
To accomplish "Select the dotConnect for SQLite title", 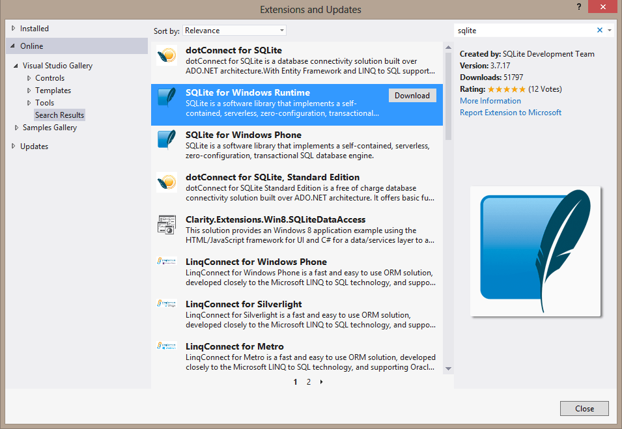I will (234, 50).
